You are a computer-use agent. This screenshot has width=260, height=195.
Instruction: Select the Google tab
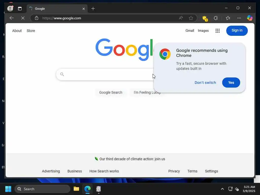click(x=57, y=9)
